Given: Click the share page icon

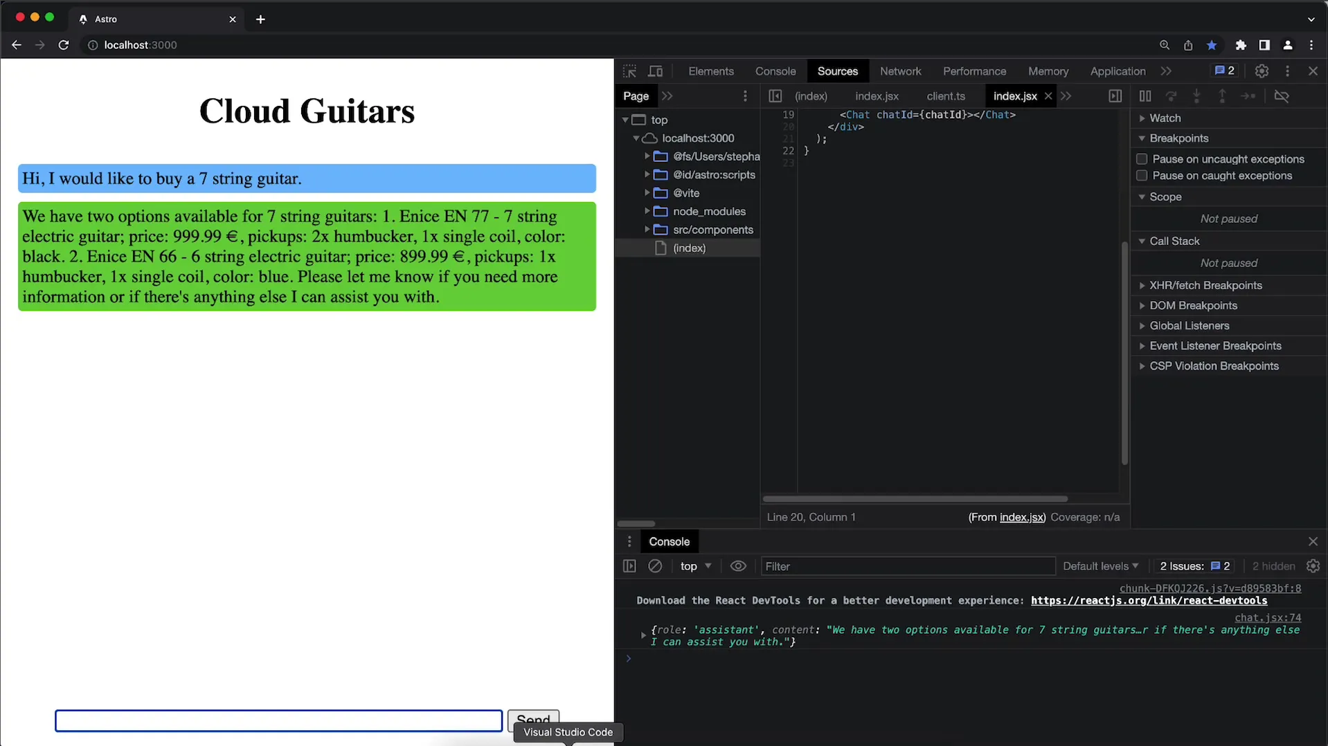Looking at the screenshot, I should coord(1188,45).
